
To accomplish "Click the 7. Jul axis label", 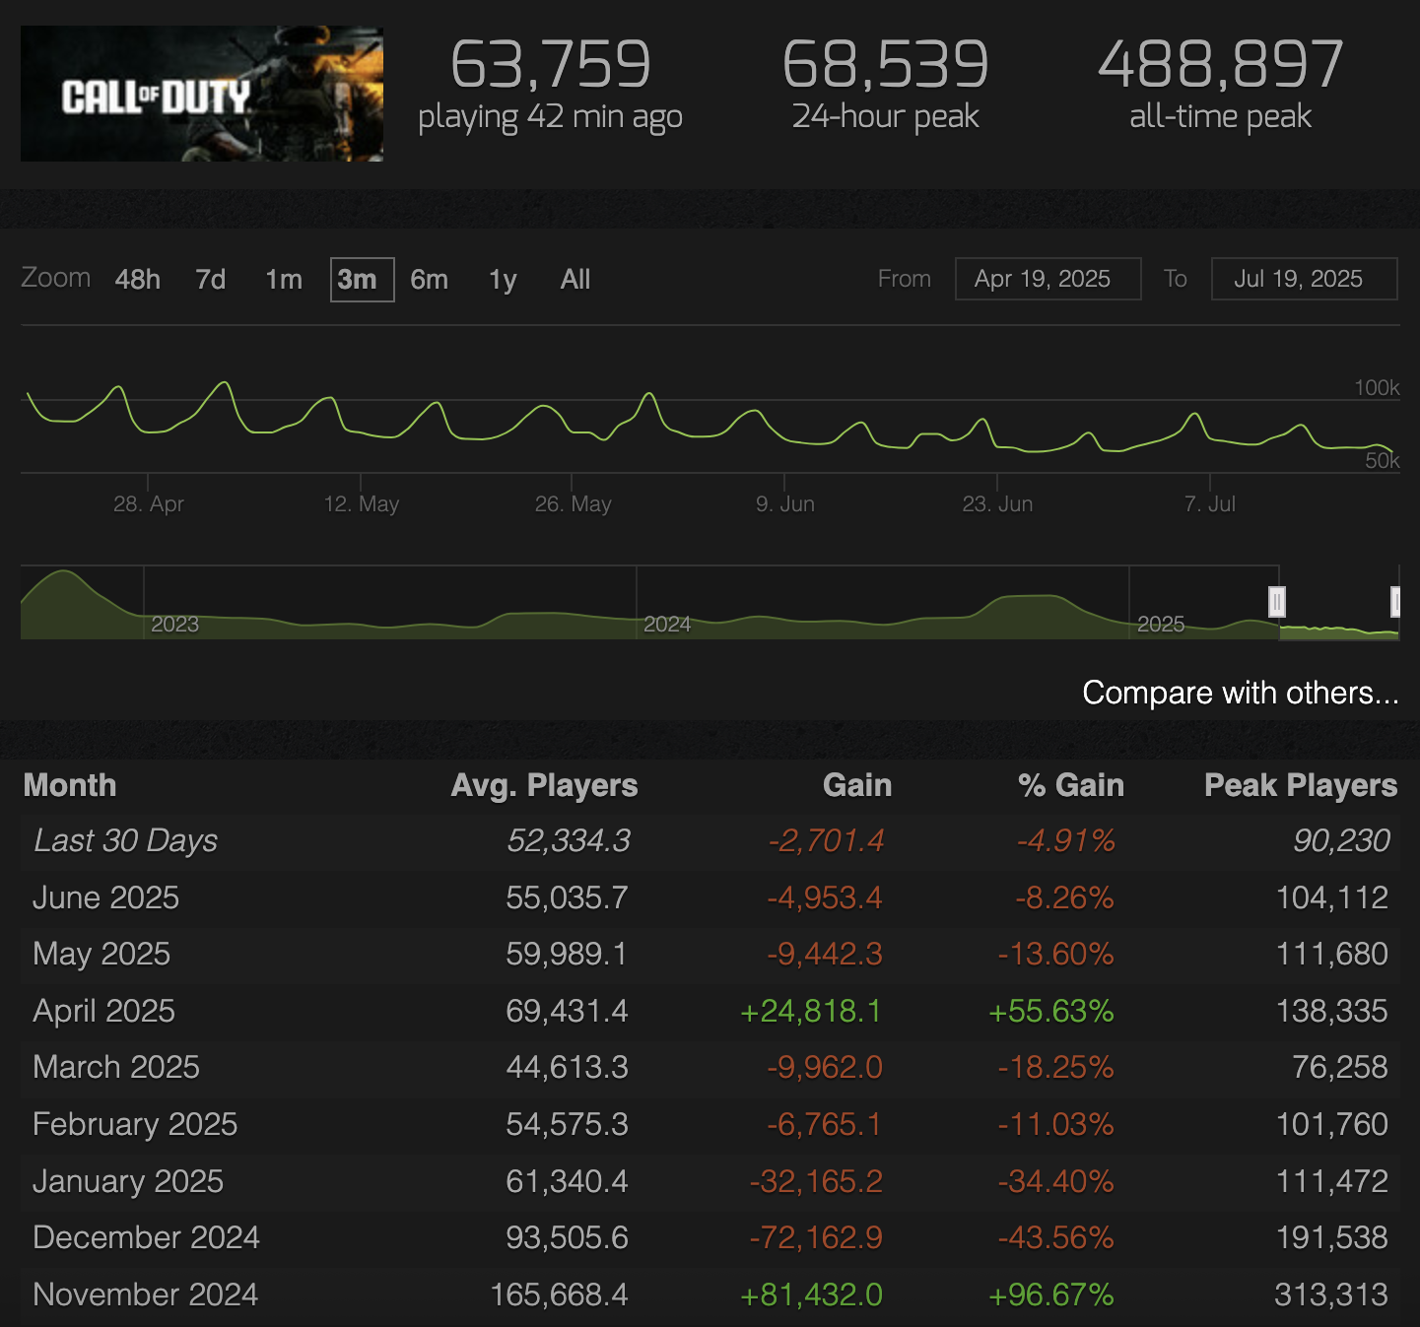I will pos(1210,503).
